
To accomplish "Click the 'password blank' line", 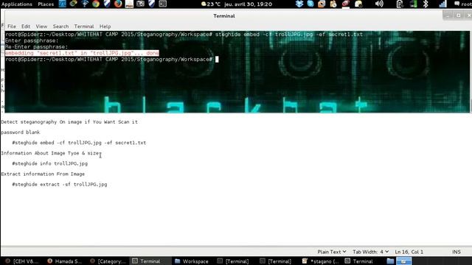I will tap(21, 132).
